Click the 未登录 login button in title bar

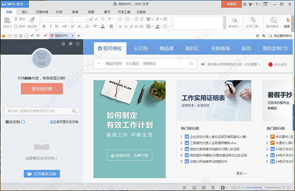pos(232,4)
